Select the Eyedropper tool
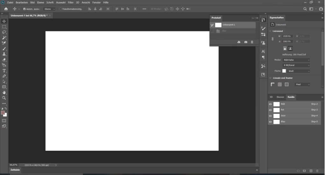 [x=4, y=43]
